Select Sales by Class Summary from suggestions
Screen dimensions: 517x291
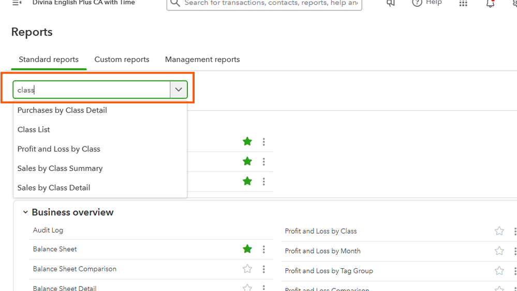click(60, 168)
